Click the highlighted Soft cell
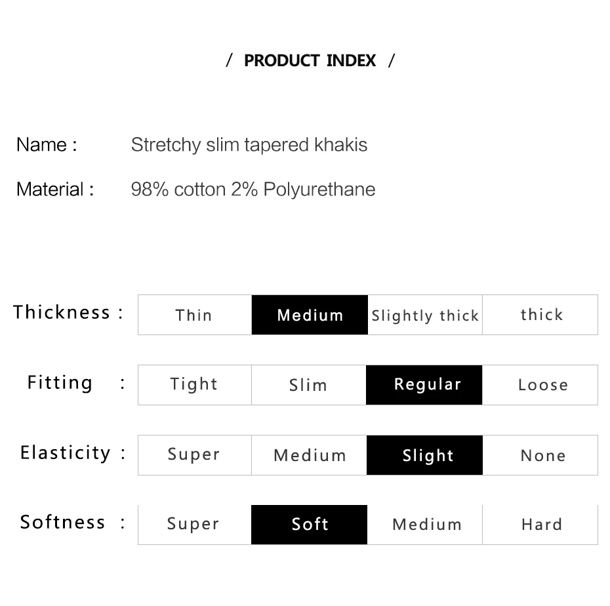Screen dimensions: 610x606 click(x=309, y=525)
